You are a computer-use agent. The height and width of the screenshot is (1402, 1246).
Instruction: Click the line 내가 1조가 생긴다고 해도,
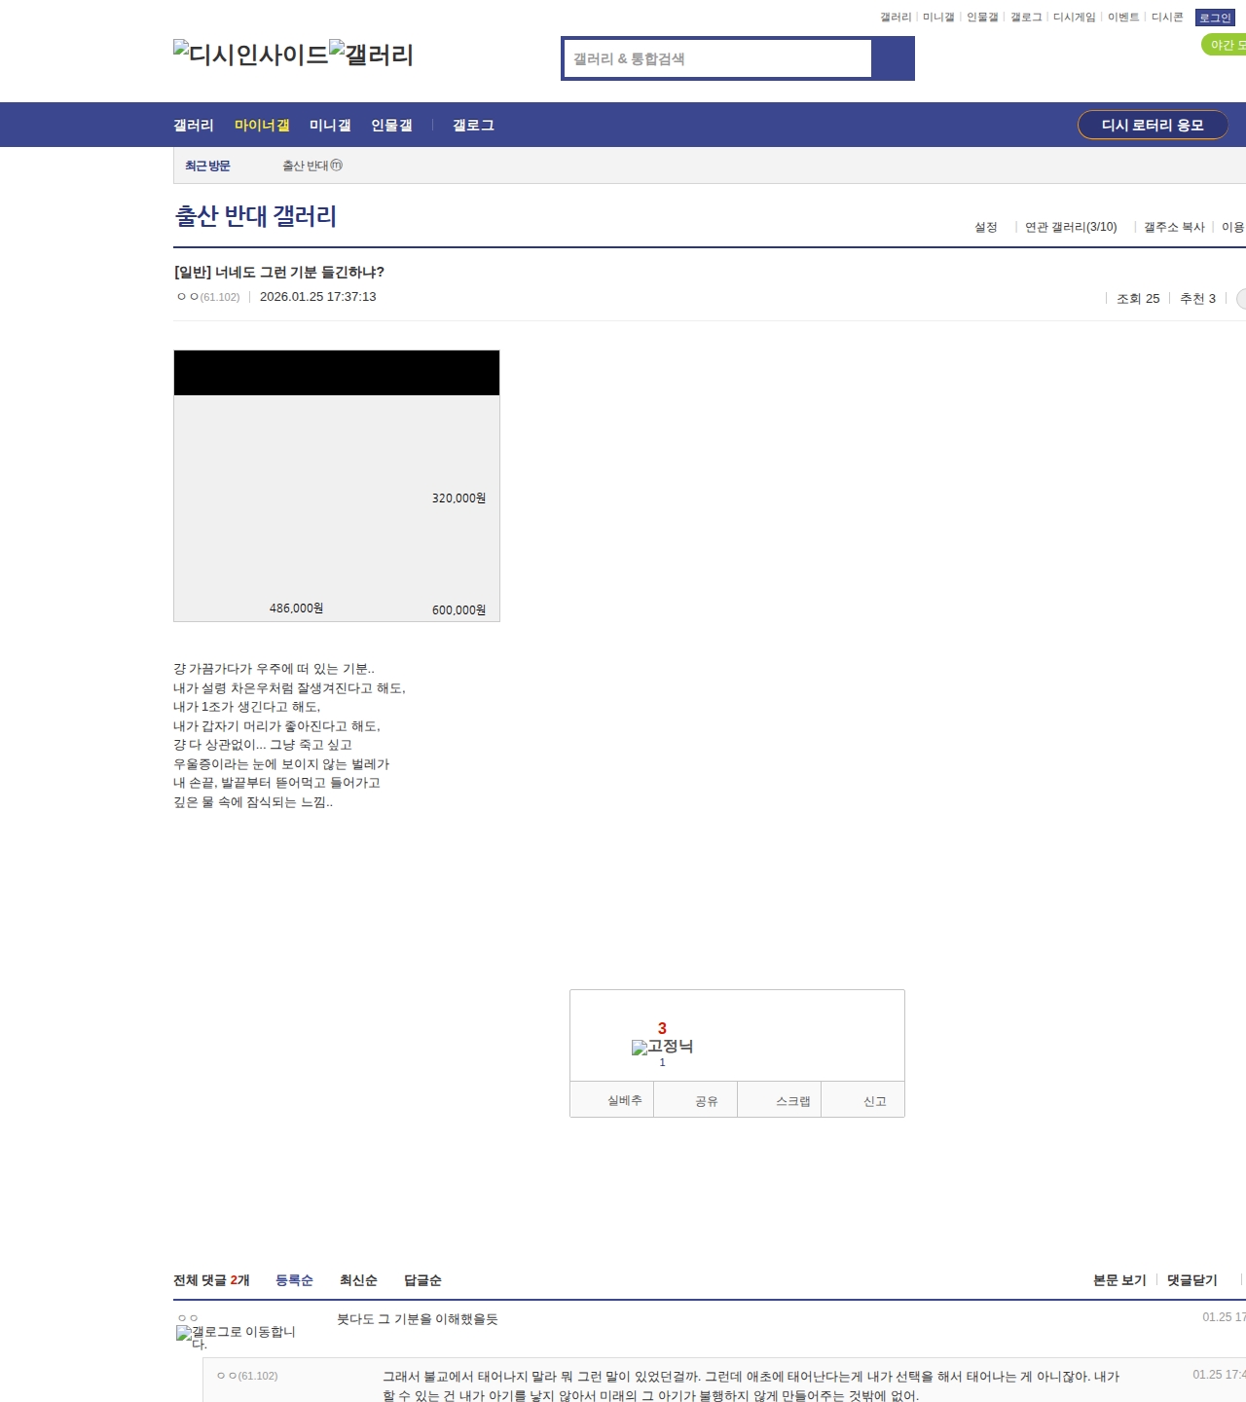click(246, 707)
